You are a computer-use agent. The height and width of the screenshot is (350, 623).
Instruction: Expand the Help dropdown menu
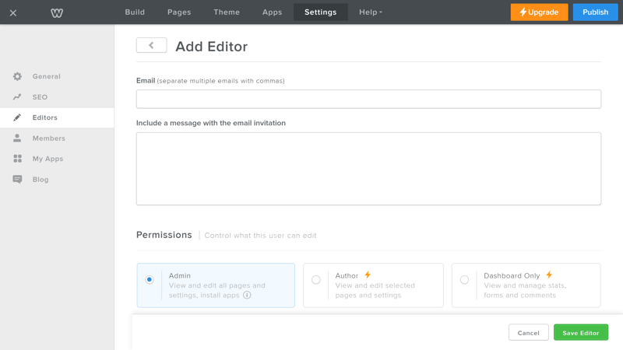[371, 12]
